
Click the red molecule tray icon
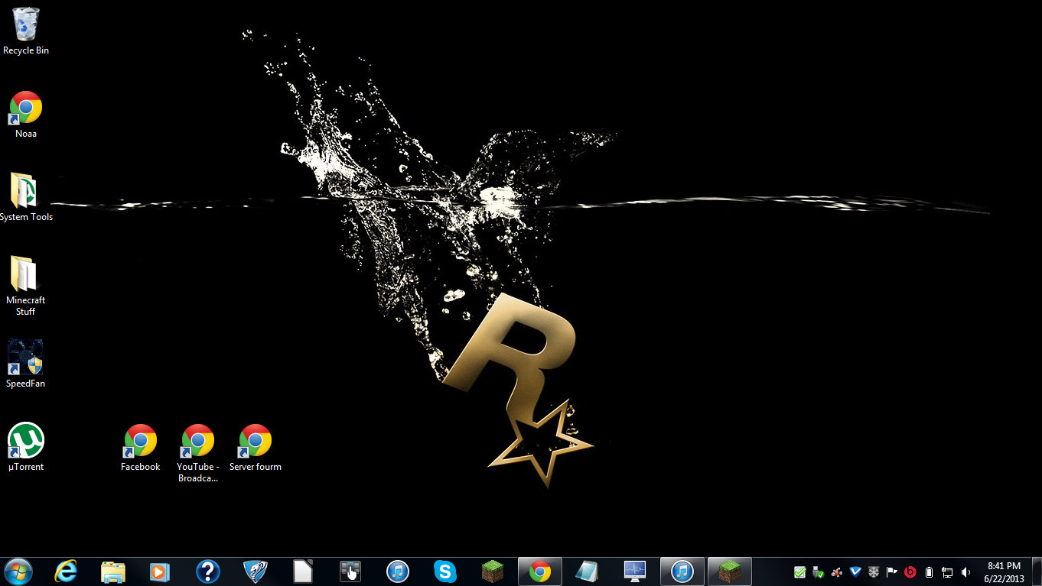pos(836,572)
